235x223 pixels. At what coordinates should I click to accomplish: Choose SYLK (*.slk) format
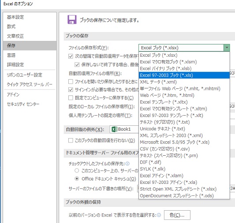[x=184, y=169]
